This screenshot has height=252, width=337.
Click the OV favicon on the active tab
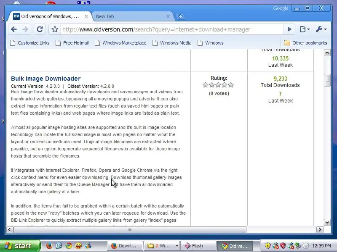click(x=16, y=16)
